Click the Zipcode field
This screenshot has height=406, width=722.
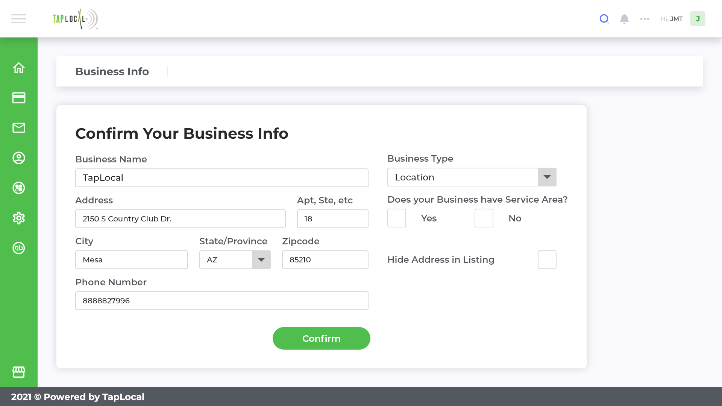pyautogui.click(x=325, y=260)
